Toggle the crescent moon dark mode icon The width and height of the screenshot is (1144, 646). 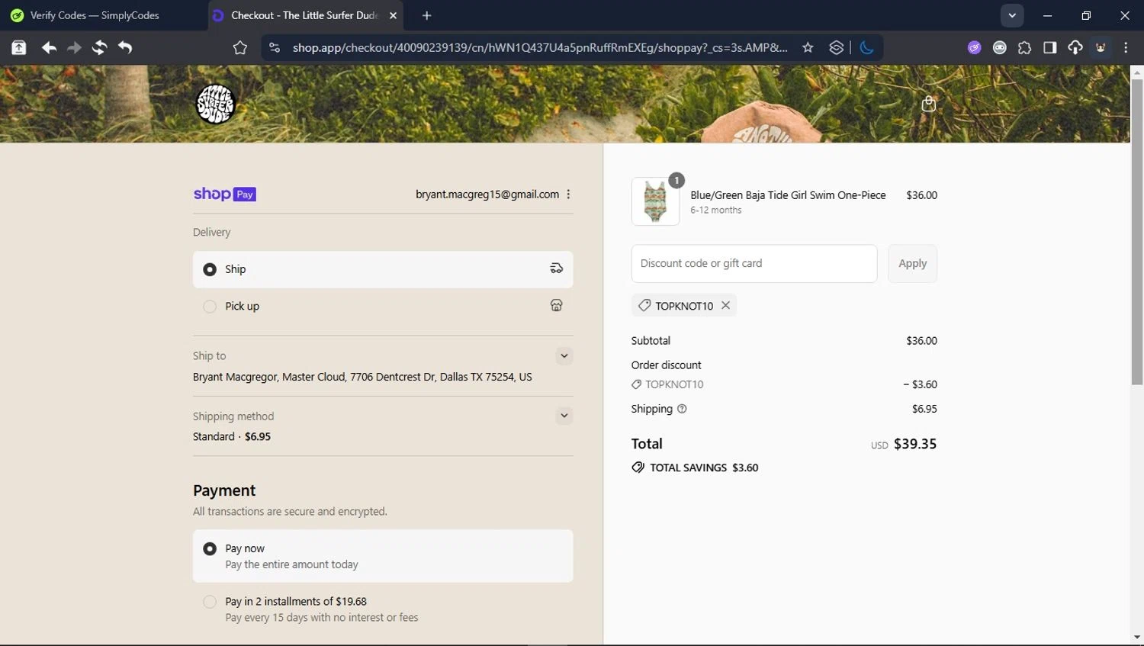(866, 47)
